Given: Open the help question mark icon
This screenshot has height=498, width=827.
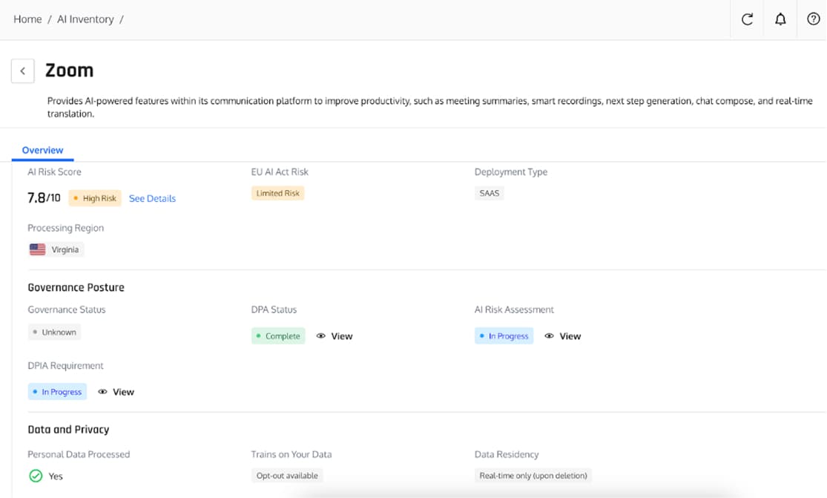Looking at the screenshot, I should (x=814, y=19).
